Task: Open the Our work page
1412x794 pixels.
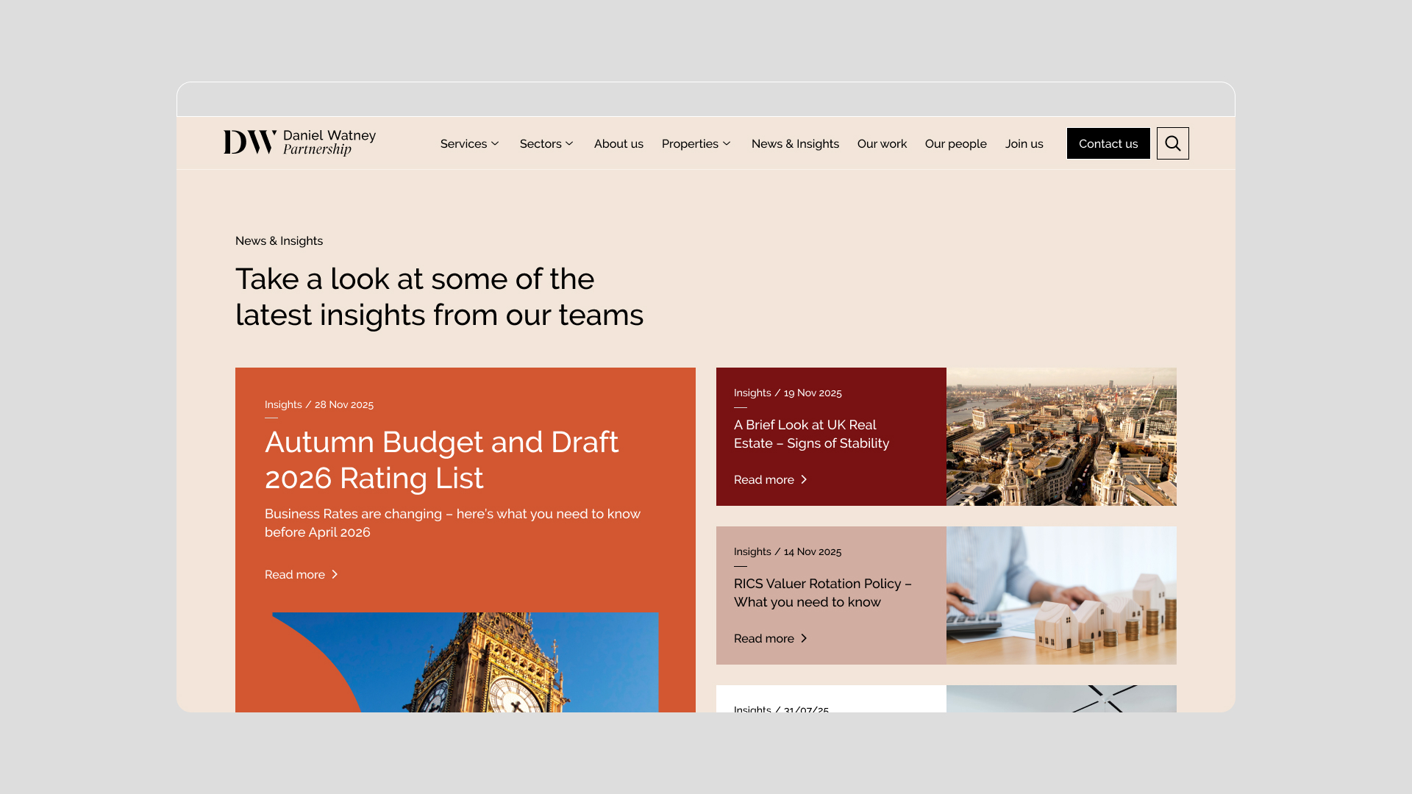Action: point(882,143)
